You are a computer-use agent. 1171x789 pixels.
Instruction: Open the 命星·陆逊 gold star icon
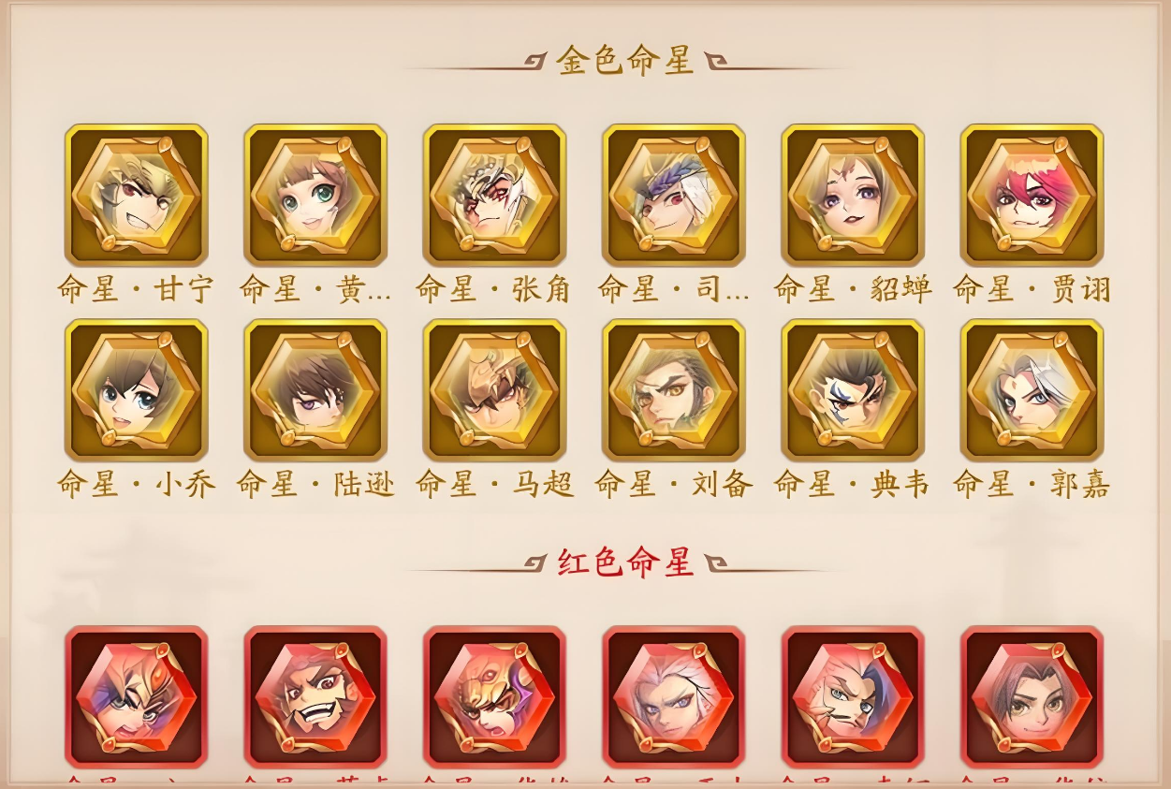(315, 390)
